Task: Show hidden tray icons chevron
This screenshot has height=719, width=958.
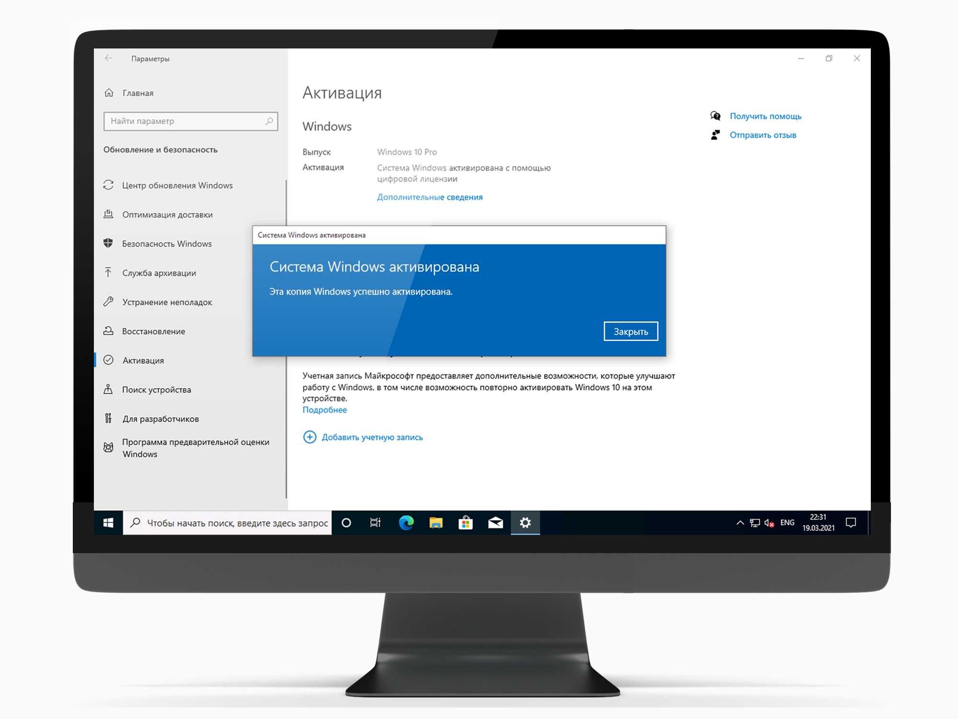Action: (740, 523)
